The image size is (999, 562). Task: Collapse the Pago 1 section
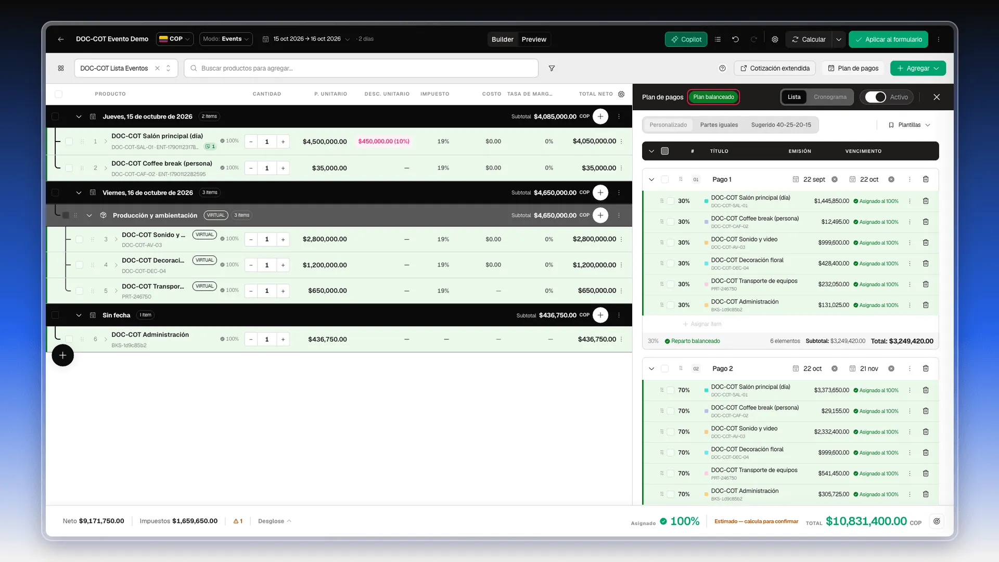coord(651,180)
